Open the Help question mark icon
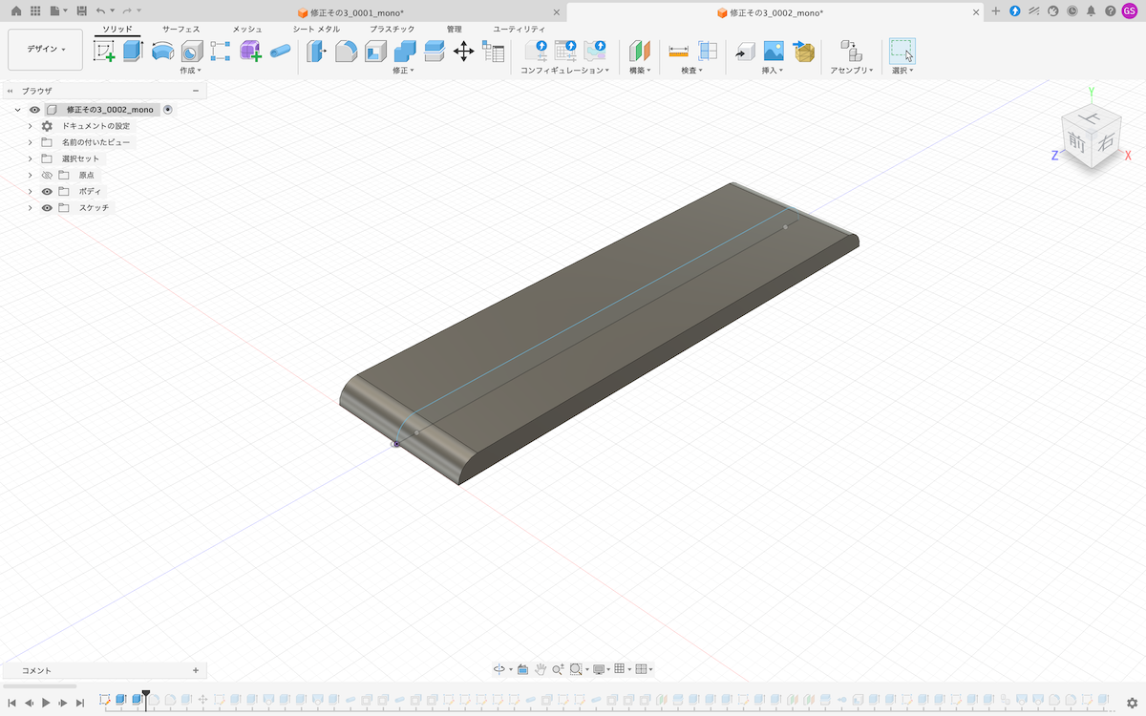 pos(1110,11)
